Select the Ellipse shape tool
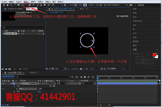Viewport: 162px width, 107px height. click(x=26, y=5)
